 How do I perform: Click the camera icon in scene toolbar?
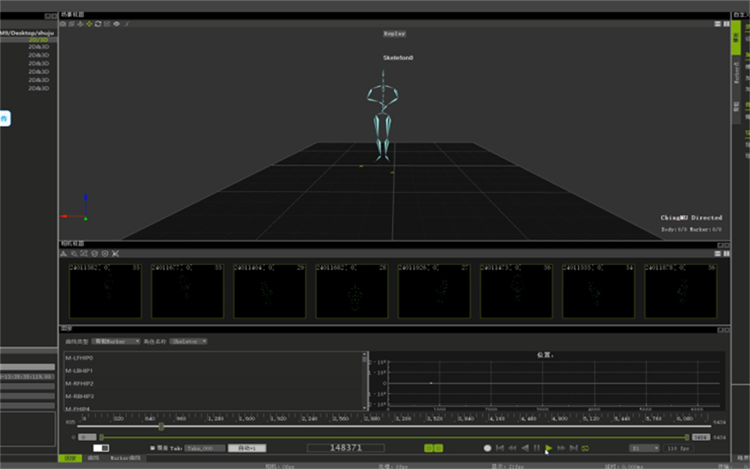(63, 24)
